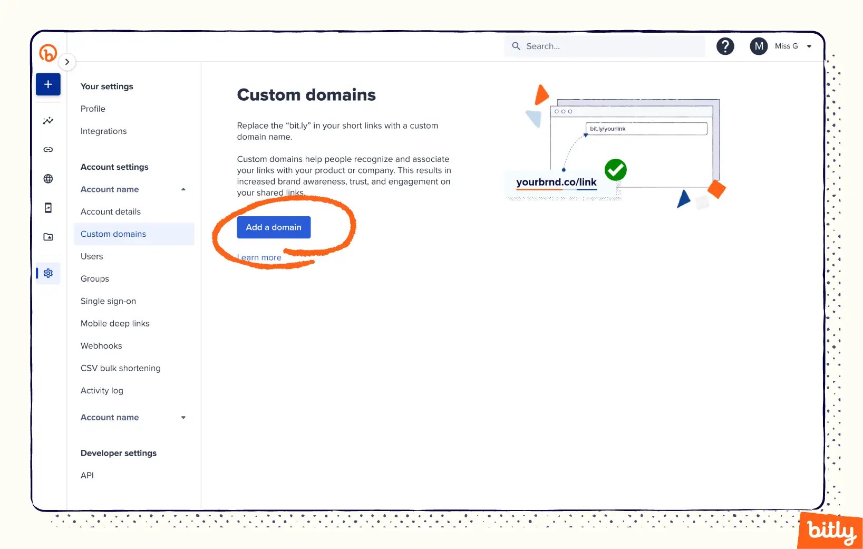Screen dimensions: 863x549
Task: Expand the sidebar with the chevron arrow
Action: tap(67, 62)
